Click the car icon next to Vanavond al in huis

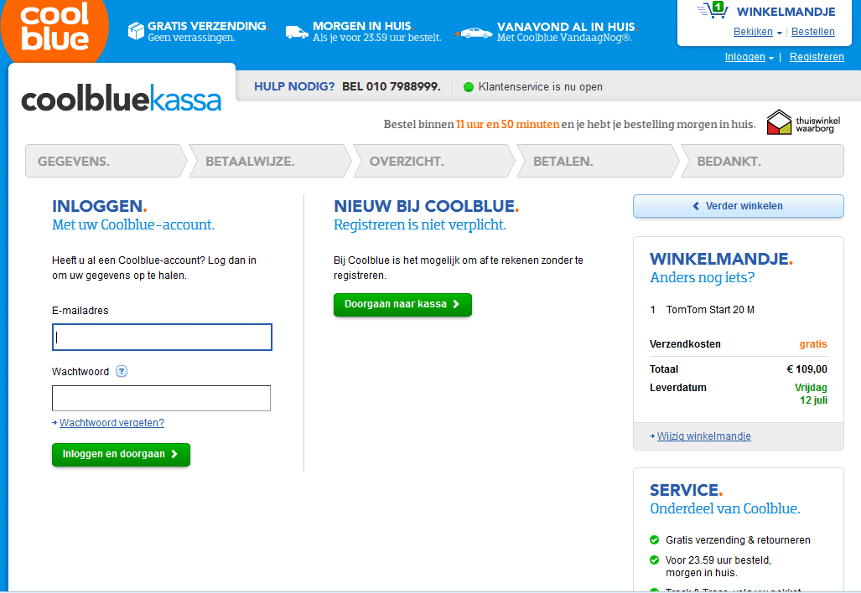(475, 33)
